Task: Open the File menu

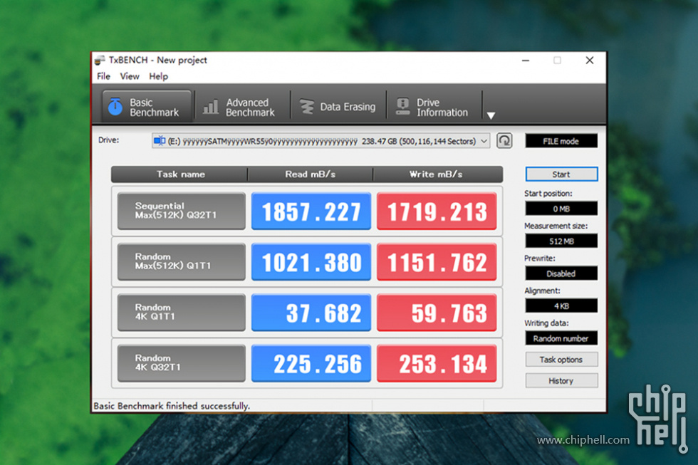Action: click(x=104, y=76)
